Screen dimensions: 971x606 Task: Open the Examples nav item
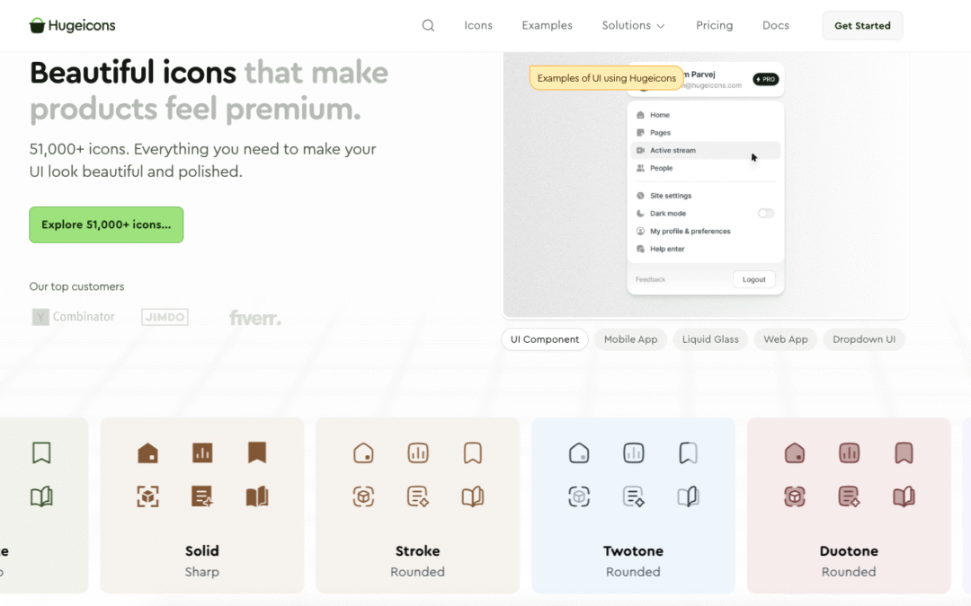click(x=547, y=25)
